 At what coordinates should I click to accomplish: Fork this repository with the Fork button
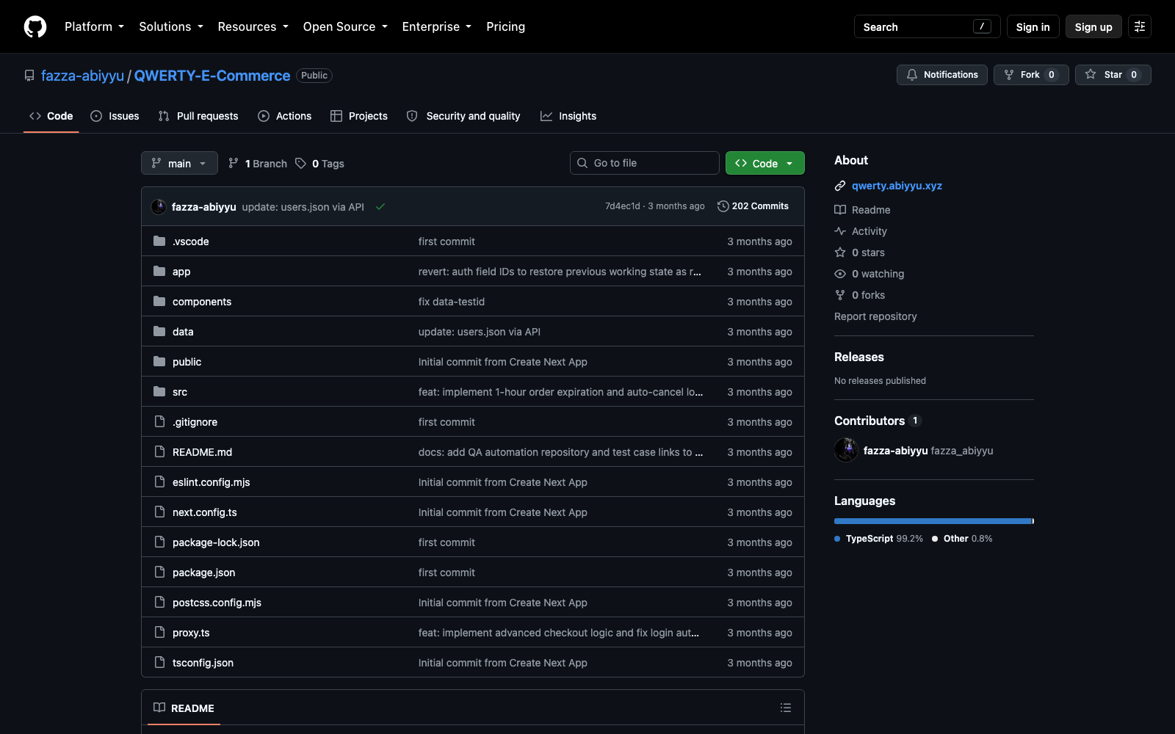click(x=1031, y=75)
